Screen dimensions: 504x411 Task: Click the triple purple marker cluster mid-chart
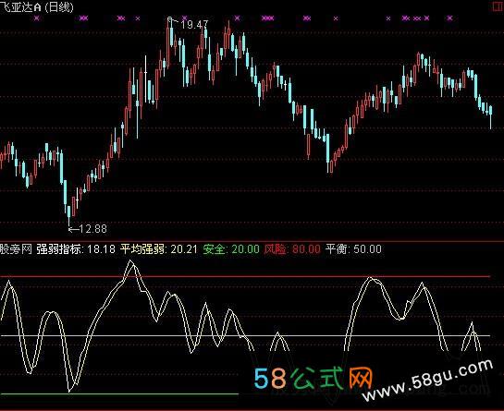[x=267, y=18]
